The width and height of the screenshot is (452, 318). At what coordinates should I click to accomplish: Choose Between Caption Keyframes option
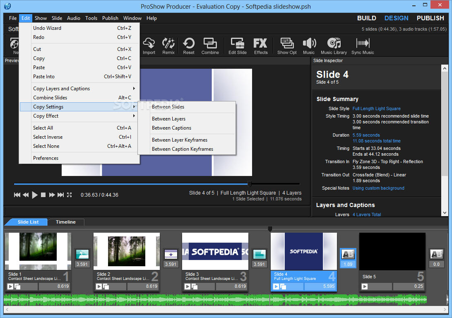(183, 149)
